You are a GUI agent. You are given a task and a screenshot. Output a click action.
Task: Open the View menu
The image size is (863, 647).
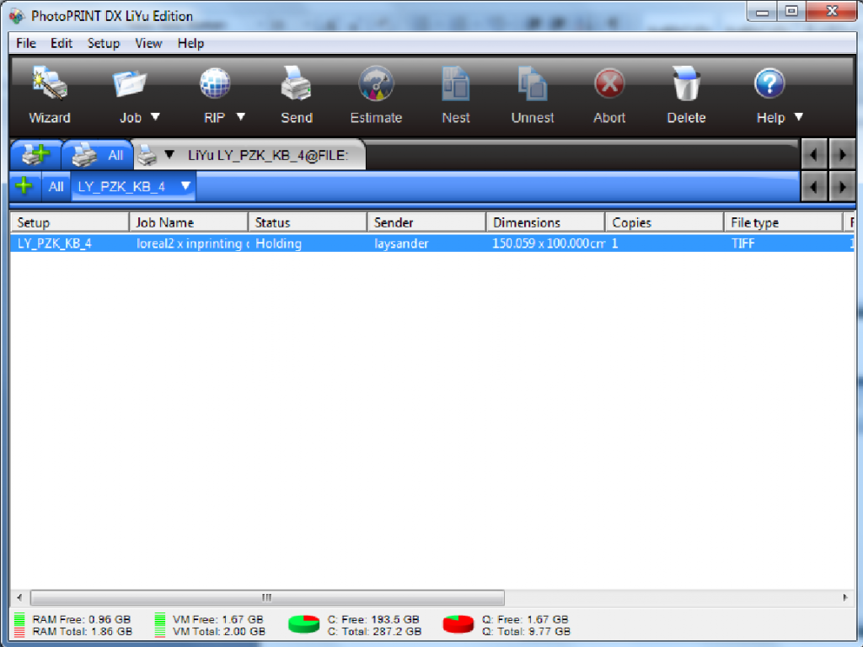[x=148, y=43]
